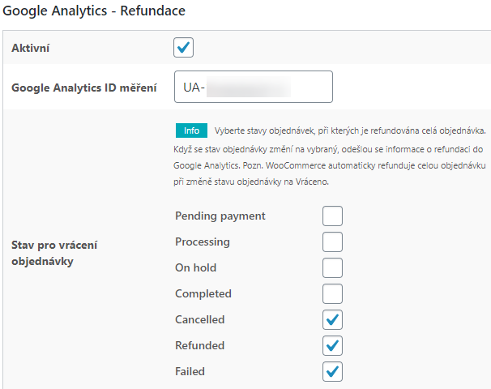Screen dimensions: 491x389
Task: Enable the Pending payment status checkbox
Action: click(332, 216)
